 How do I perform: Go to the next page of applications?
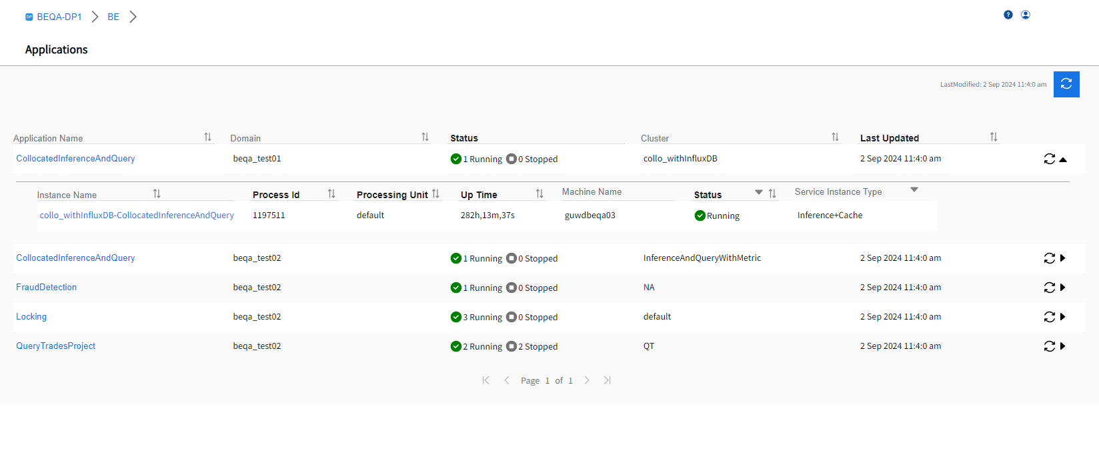[587, 380]
